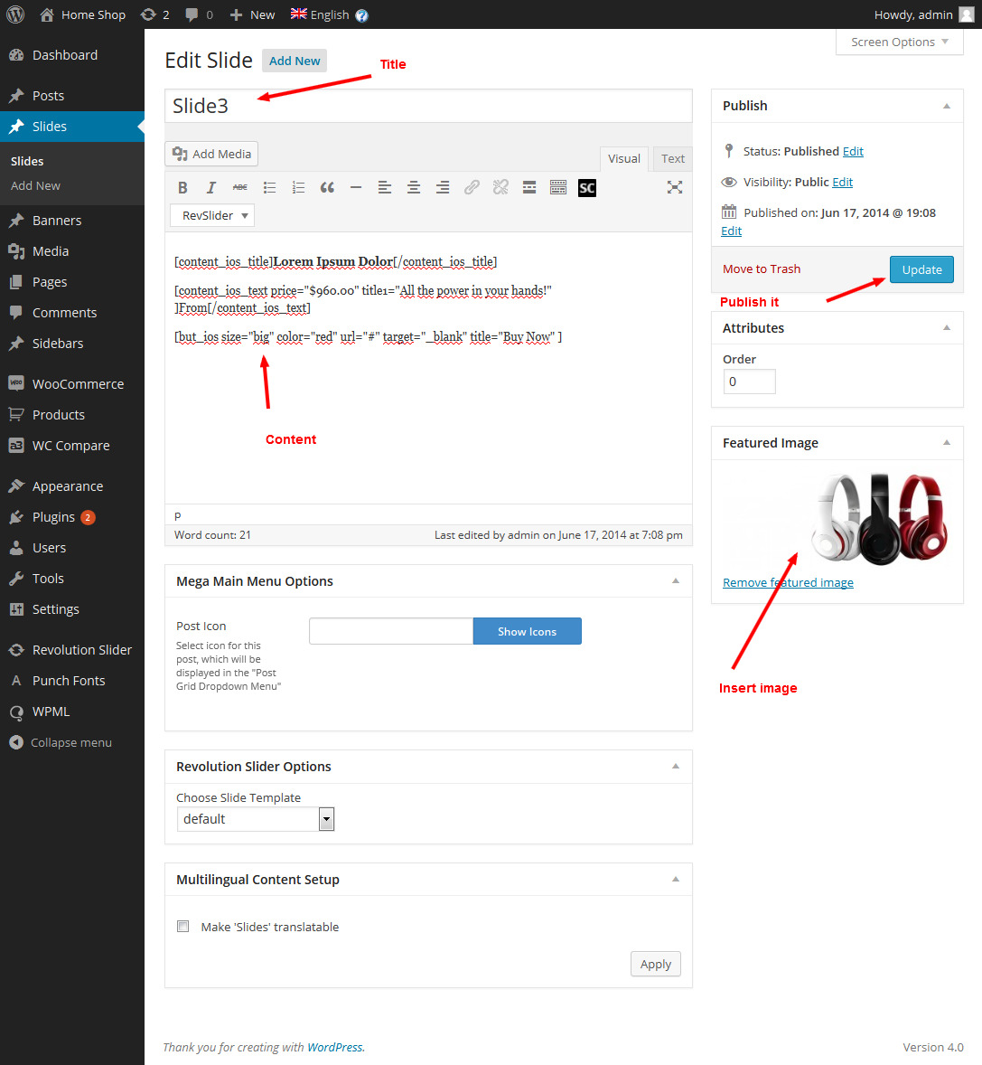The image size is (982, 1065).
Task: Toggle distraction-free fullscreen editor icon
Action: coord(674,188)
